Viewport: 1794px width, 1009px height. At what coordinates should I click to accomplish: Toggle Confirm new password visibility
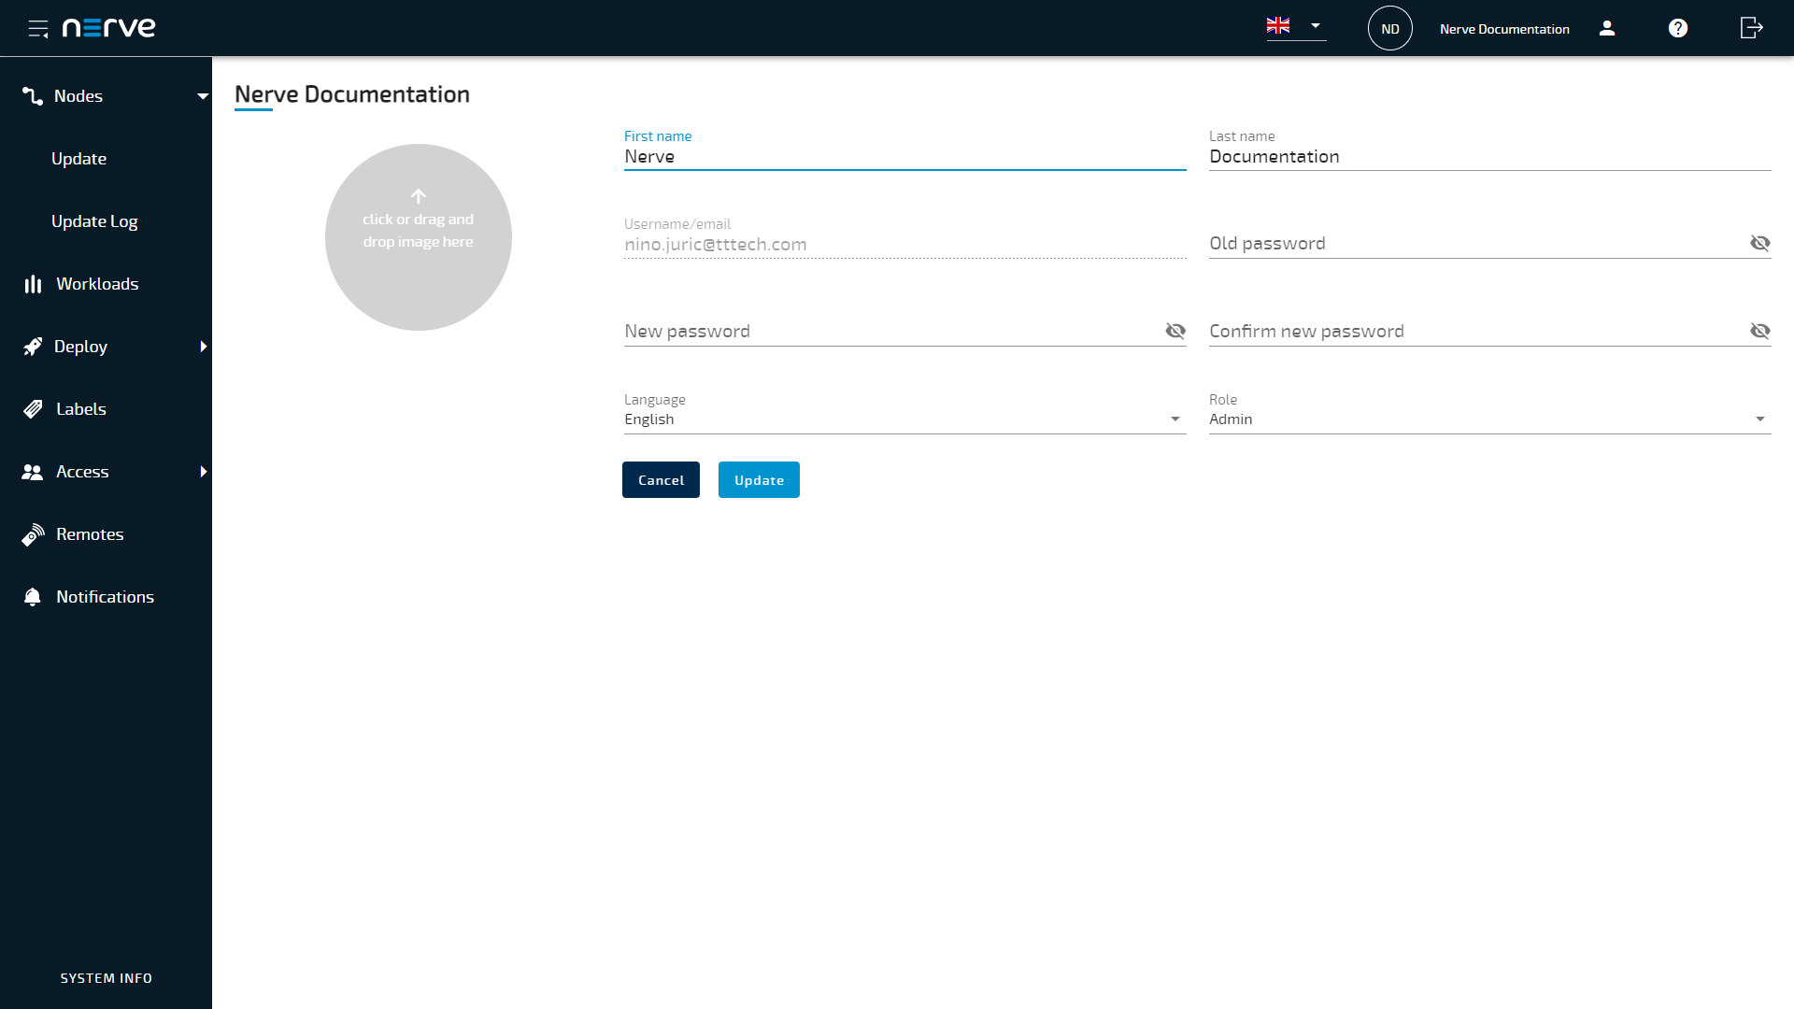coord(1760,332)
